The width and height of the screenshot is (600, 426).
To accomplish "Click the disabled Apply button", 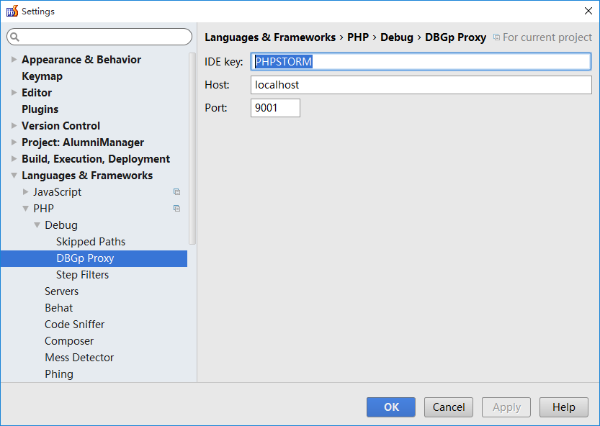I will 506,407.
